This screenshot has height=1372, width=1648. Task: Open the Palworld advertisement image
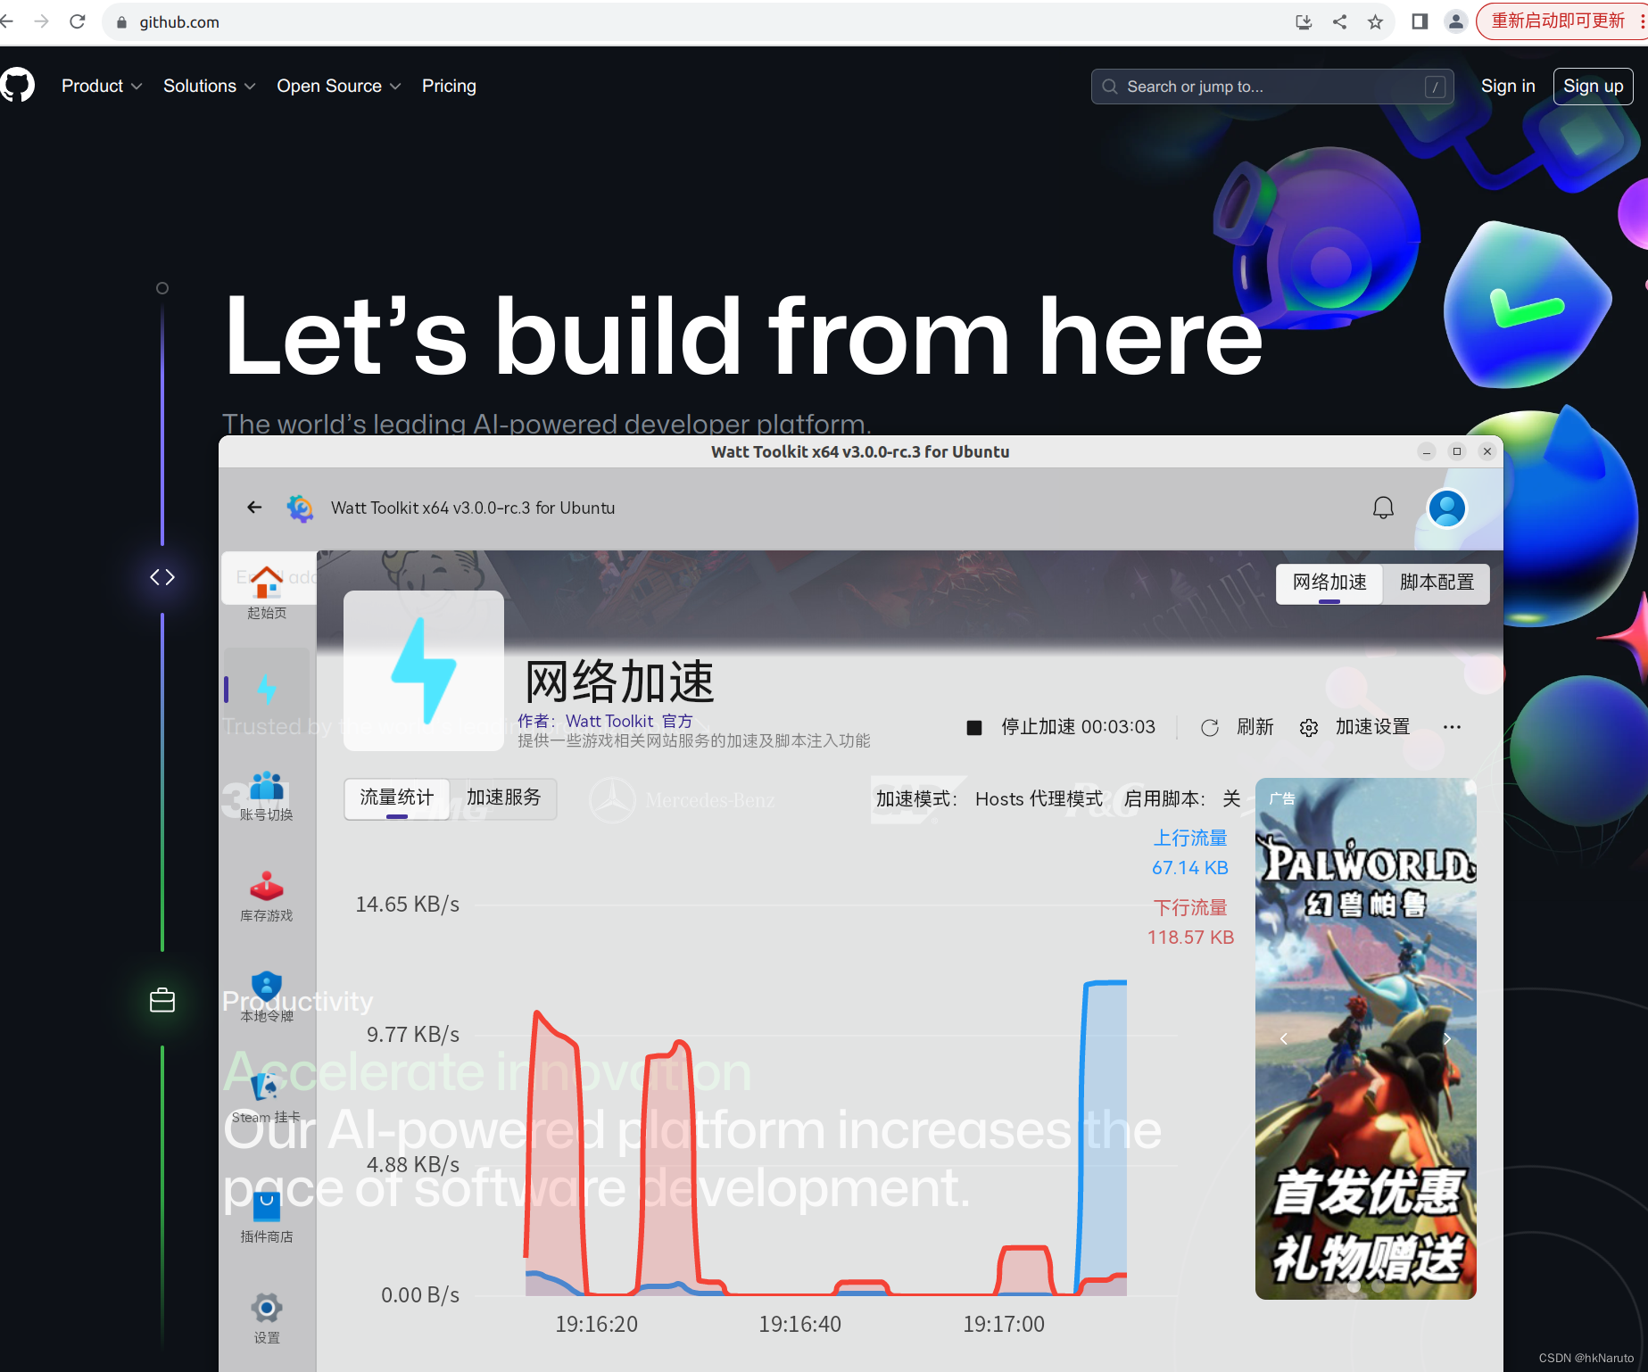[x=1366, y=1038]
